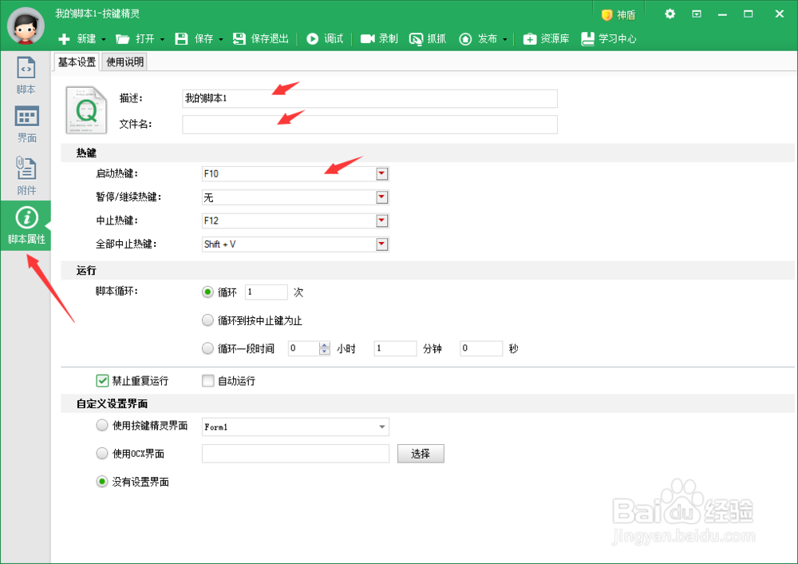Select 循环到按中止键为止 radio button

click(207, 320)
